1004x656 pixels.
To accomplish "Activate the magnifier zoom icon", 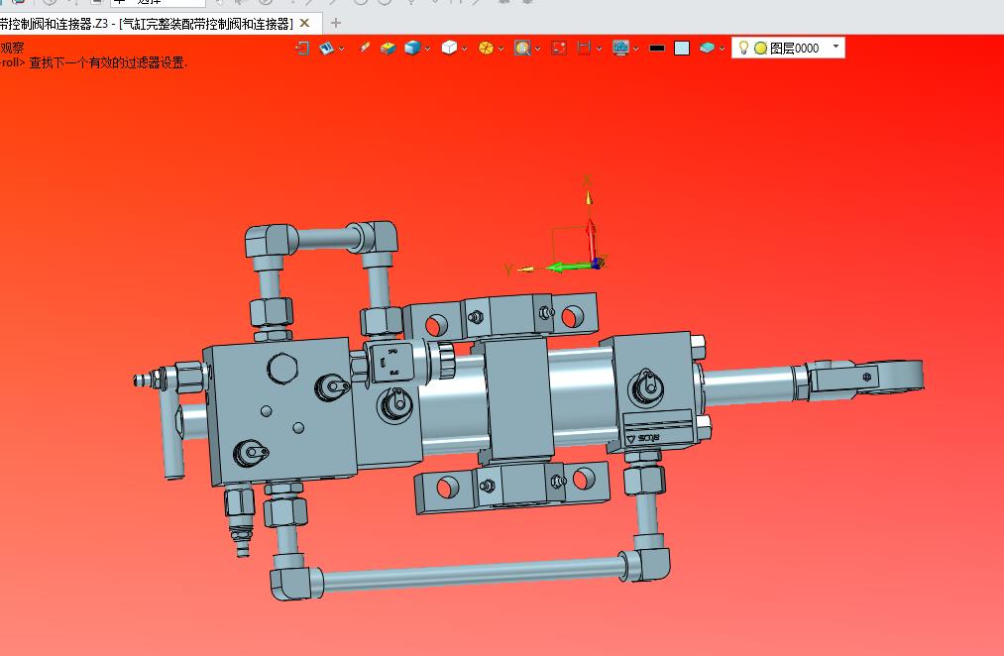I will pos(522,48).
